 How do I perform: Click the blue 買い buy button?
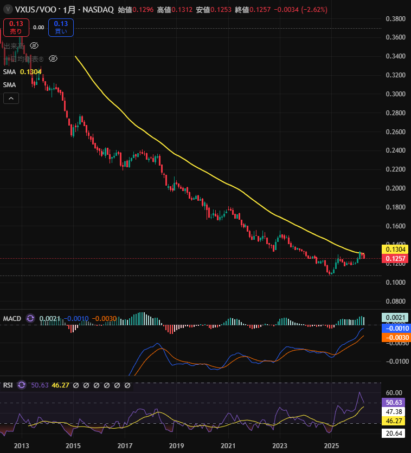tap(61, 28)
